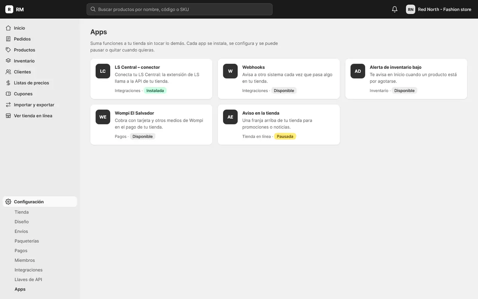Click the LC app icon
Screen dimensions: 478x299
coord(103,71)
